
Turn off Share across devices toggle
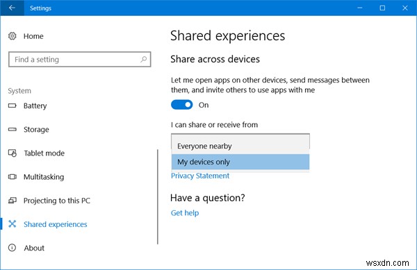tap(182, 105)
